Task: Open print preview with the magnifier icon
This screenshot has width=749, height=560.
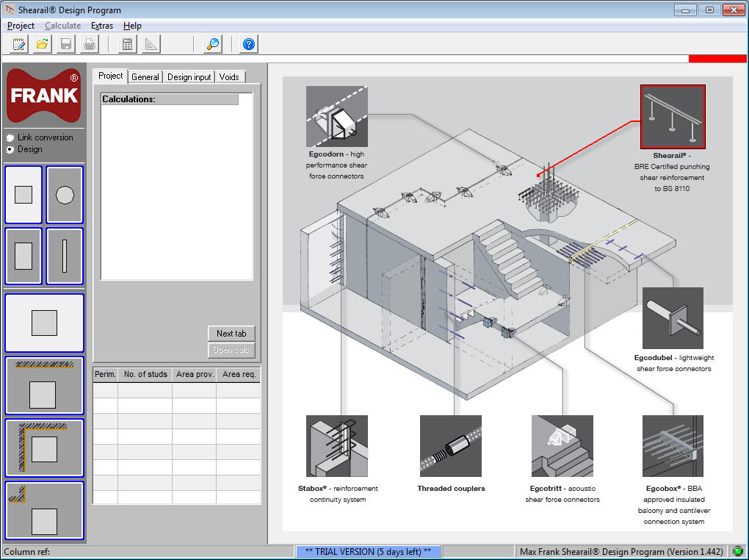Action: pyautogui.click(x=212, y=43)
